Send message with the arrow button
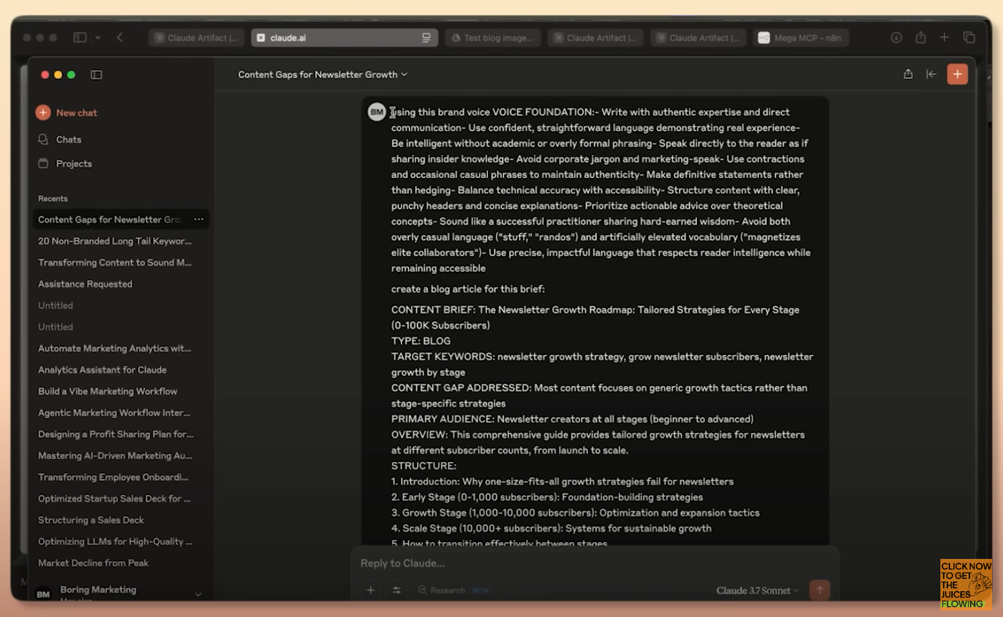 pos(820,590)
